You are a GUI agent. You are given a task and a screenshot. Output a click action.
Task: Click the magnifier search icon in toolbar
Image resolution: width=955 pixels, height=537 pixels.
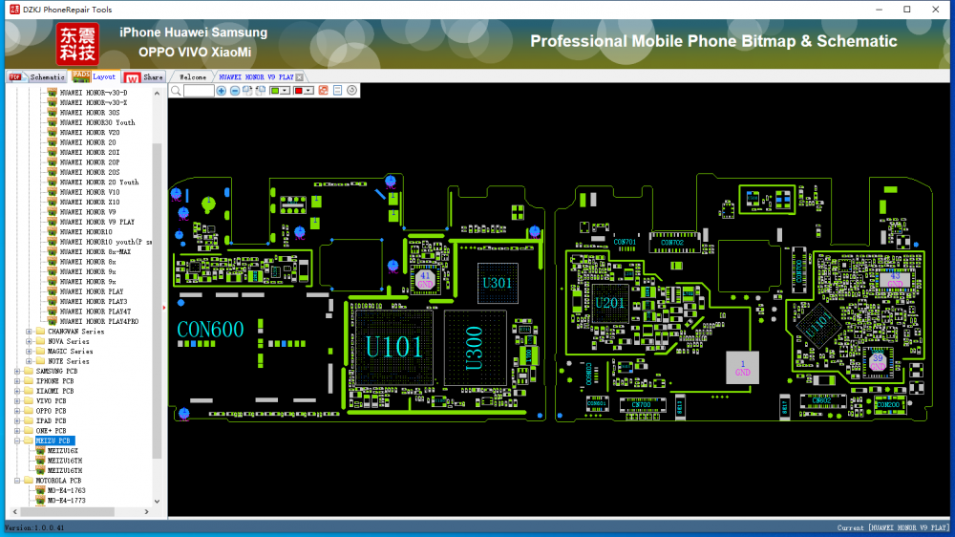tap(176, 91)
